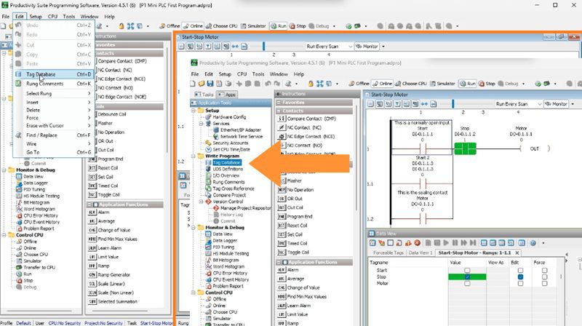Switch to the Apps tab

click(x=227, y=95)
